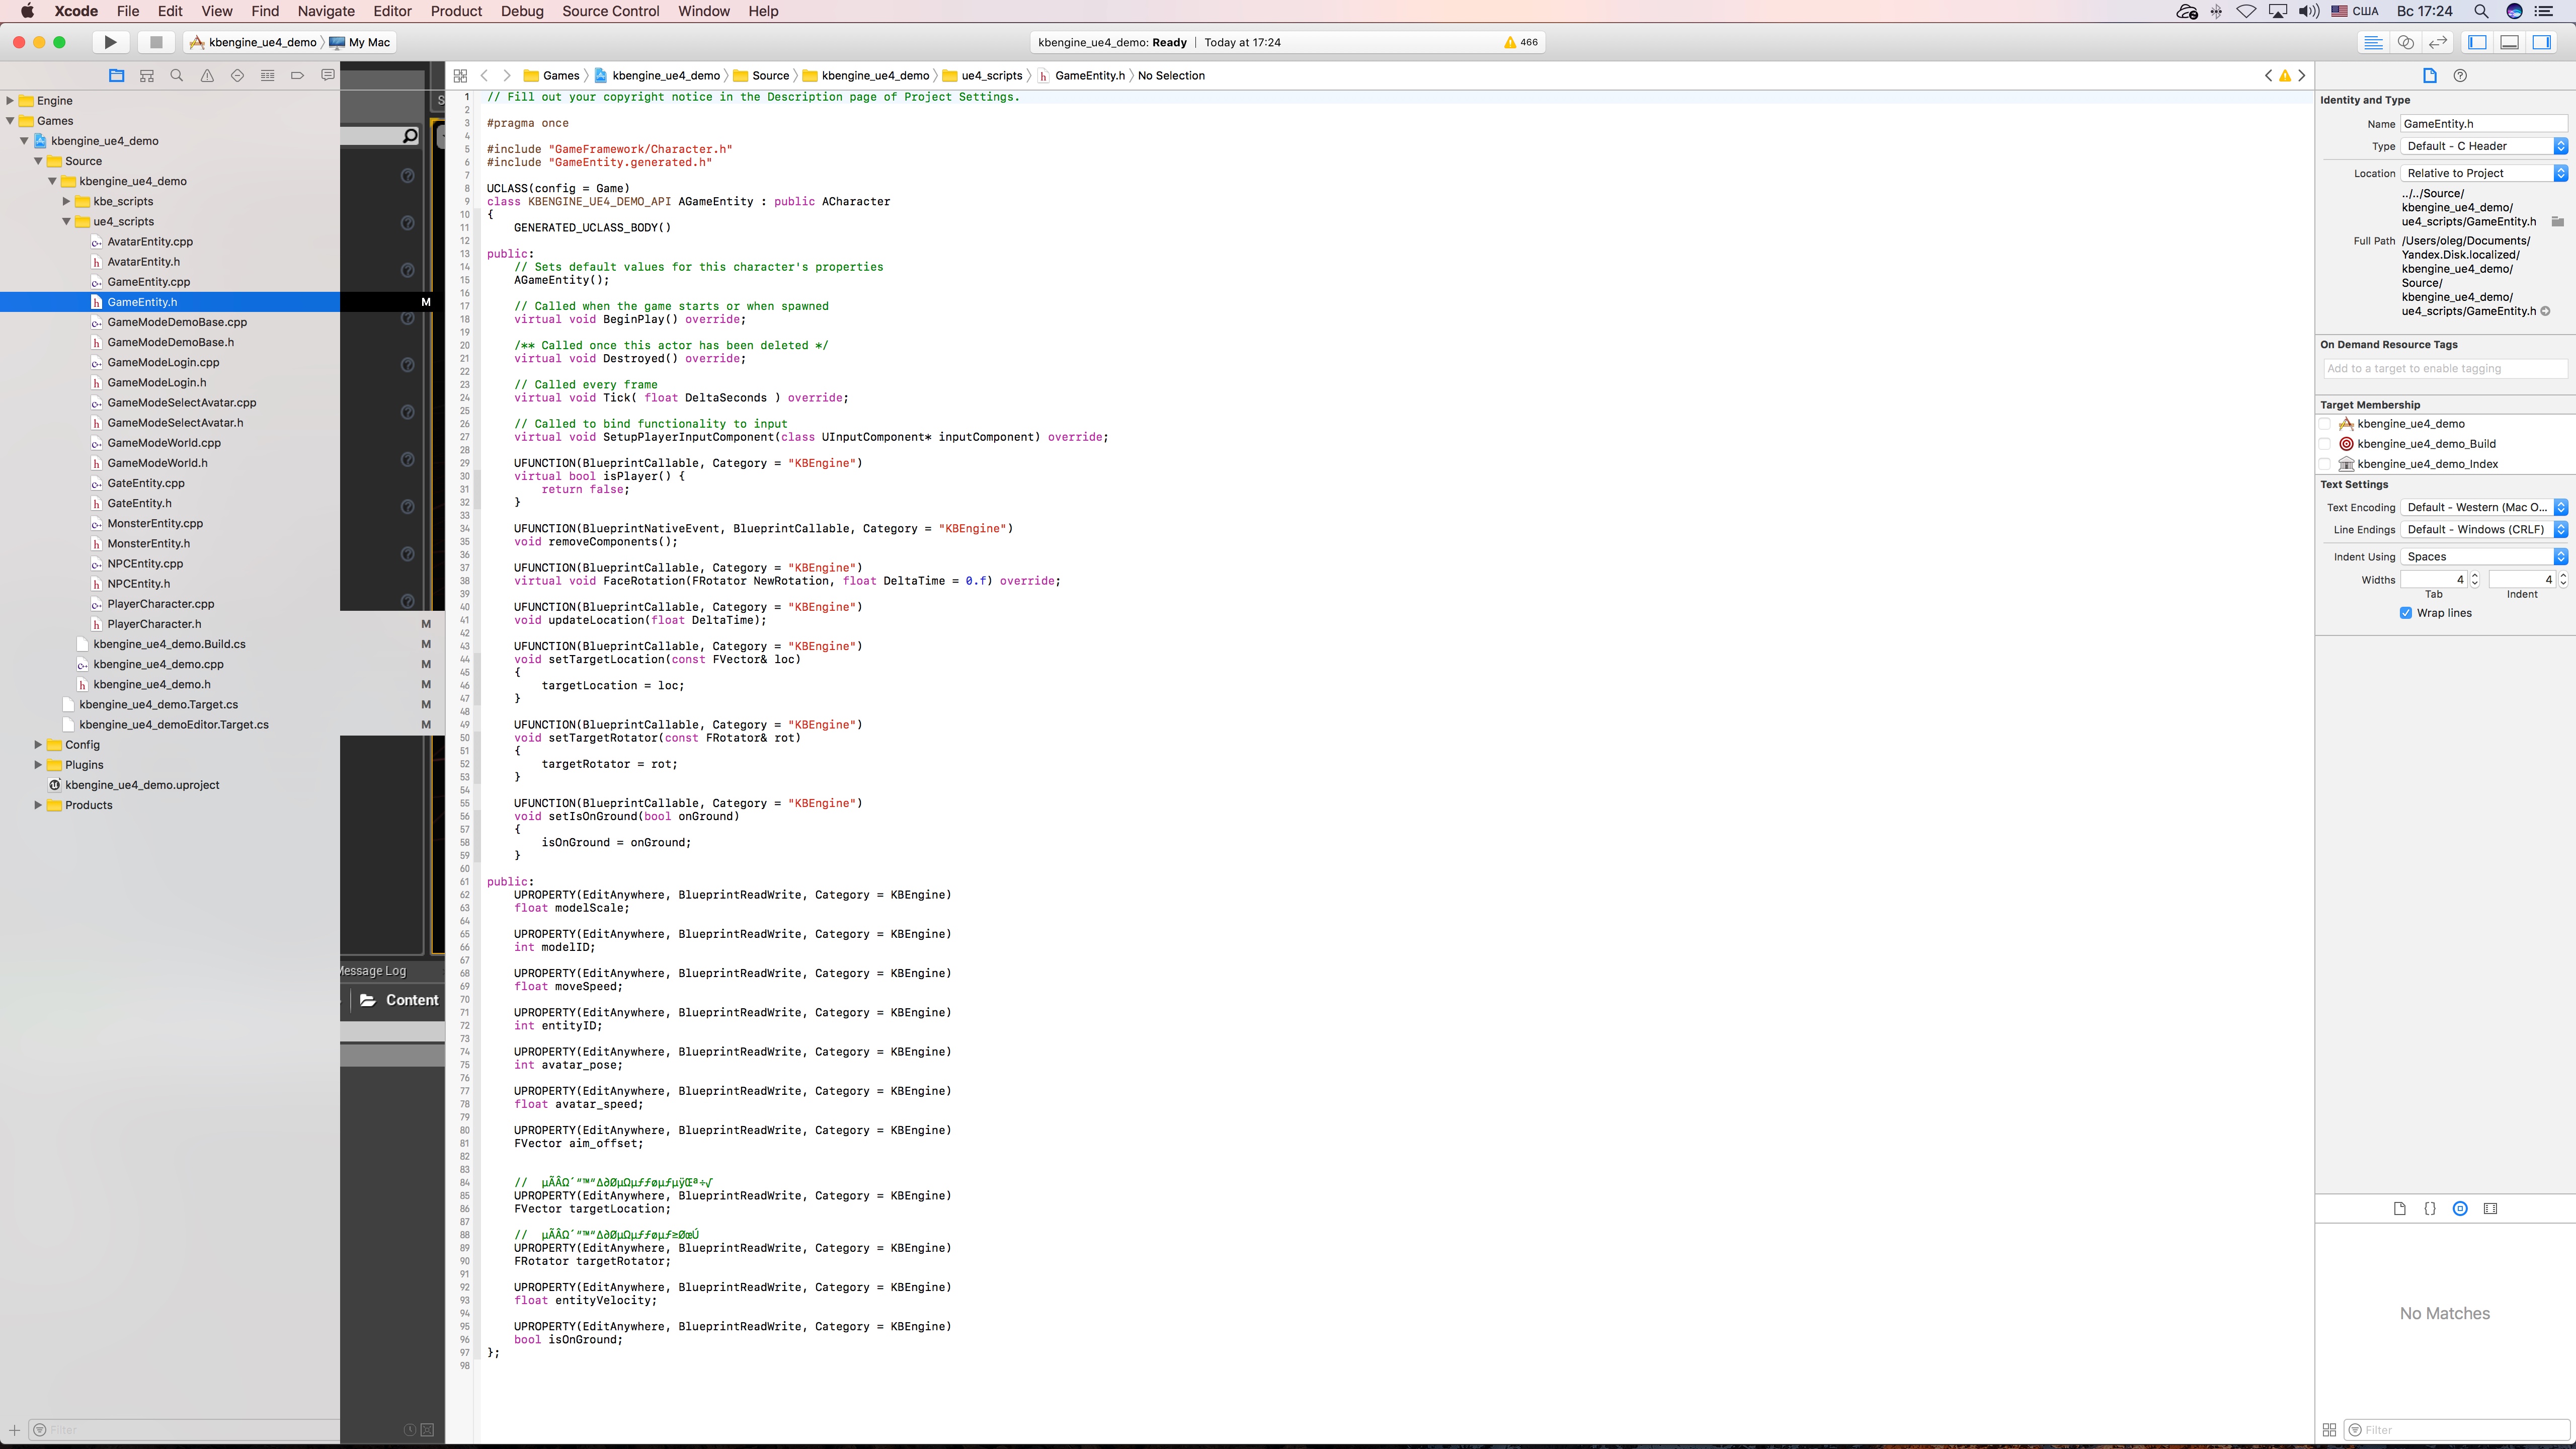Open AvatarEntity.cpp in the navigator
This screenshot has height=1449, width=2576.
pos(150,242)
